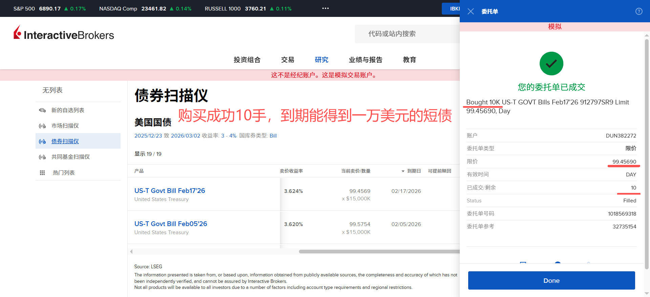Click the scanner icon beside 共同基金扫描仪
650x297 pixels.
[x=42, y=157]
